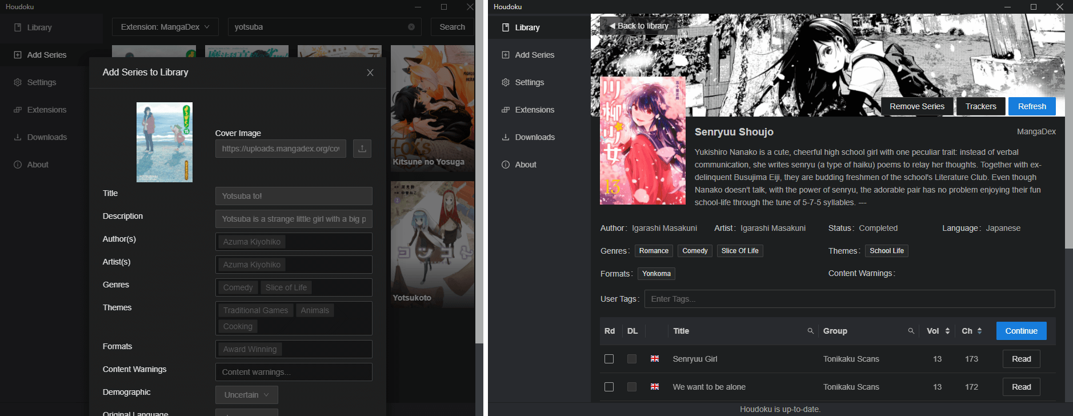Click the Yotsuba to! cover thumbnail
The height and width of the screenshot is (416, 1073).
click(x=165, y=142)
